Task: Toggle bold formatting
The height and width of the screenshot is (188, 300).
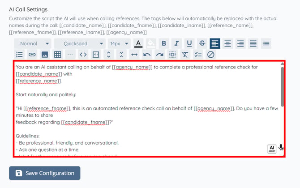Action: pos(164,43)
